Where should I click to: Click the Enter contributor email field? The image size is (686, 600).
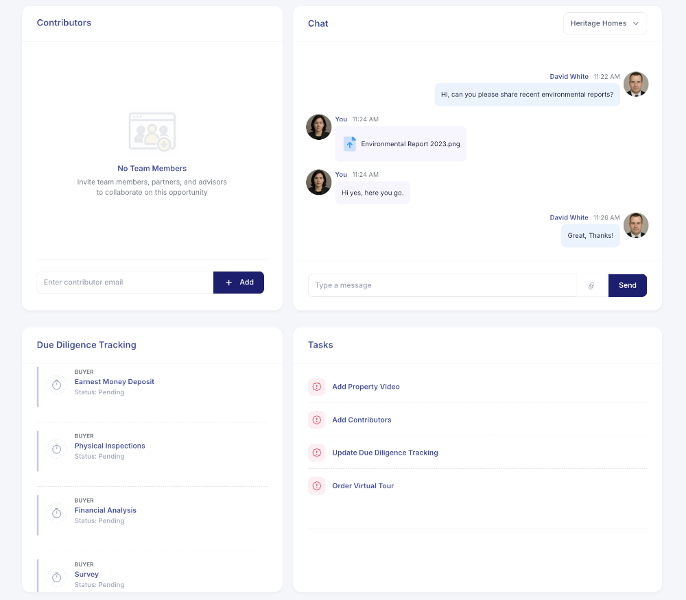tap(123, 282)
